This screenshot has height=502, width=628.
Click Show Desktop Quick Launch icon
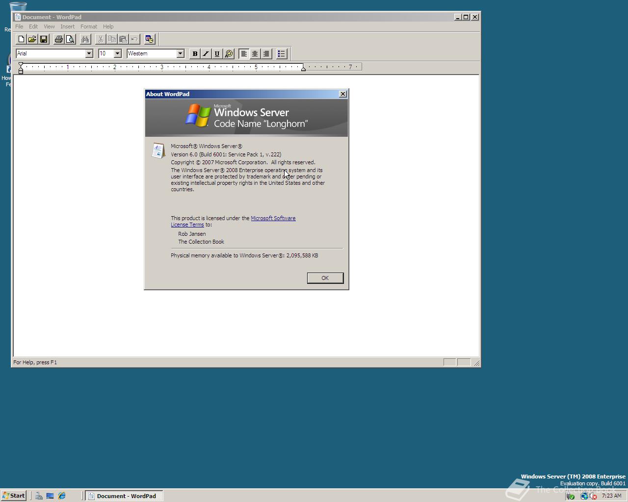(x=50, y=496)
